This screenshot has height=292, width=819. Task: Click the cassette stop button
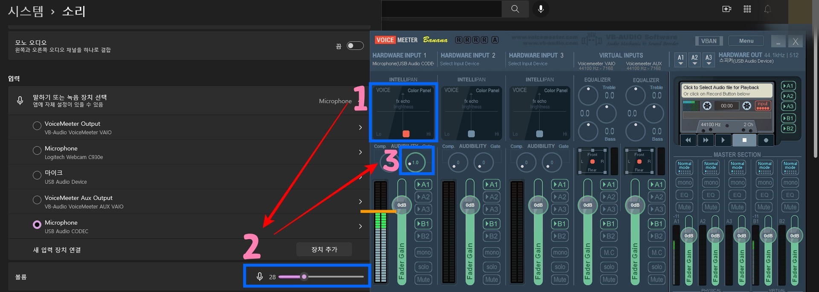click(744, 140)
